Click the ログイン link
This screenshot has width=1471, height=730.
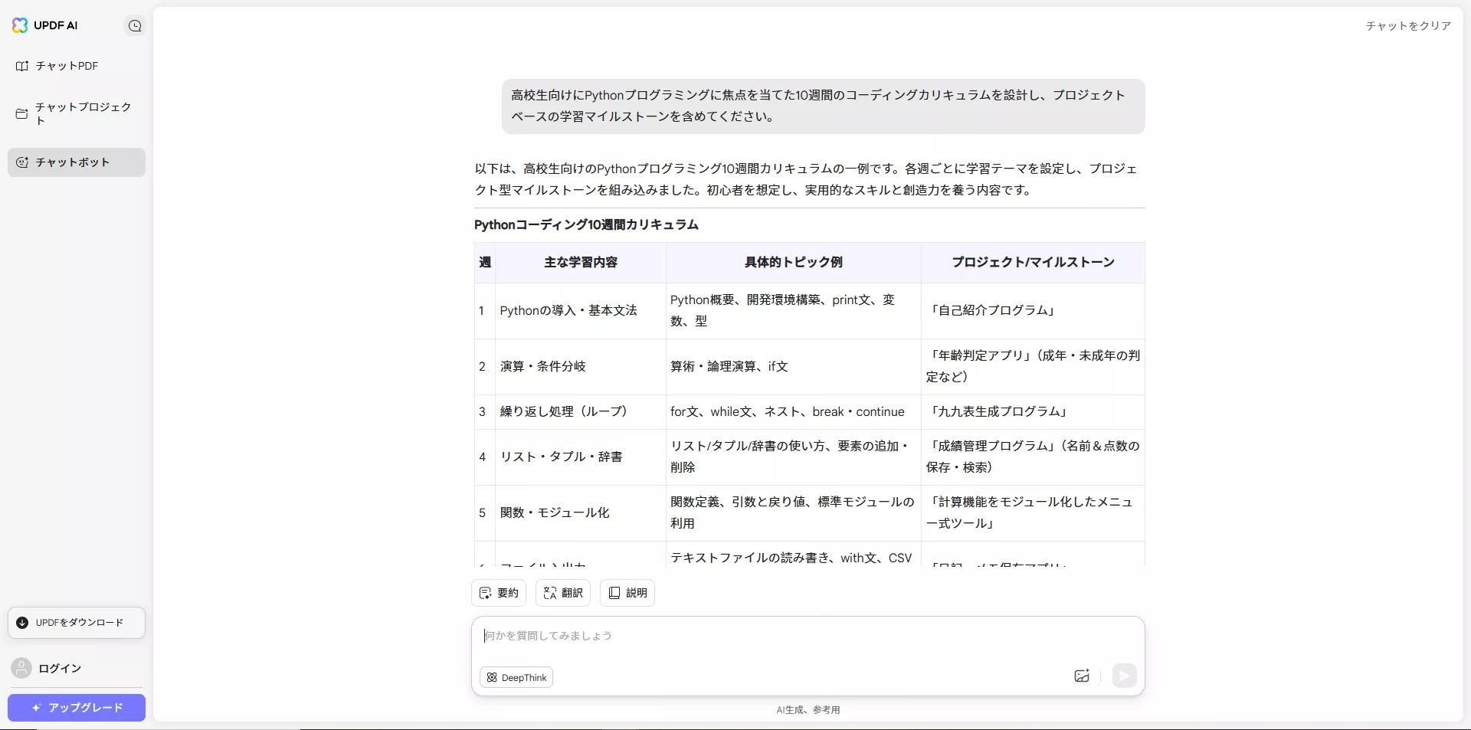tap(60, 669)
